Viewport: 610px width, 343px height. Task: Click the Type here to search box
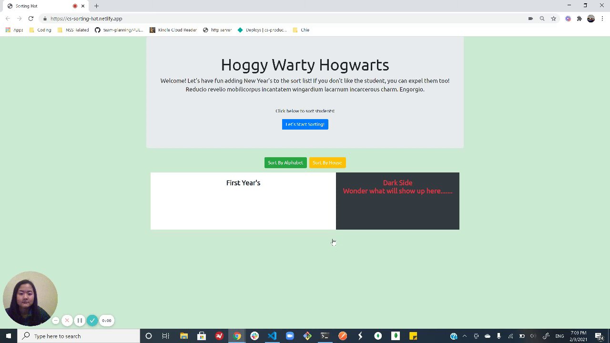pyautogui.click(x=79, y=336)
